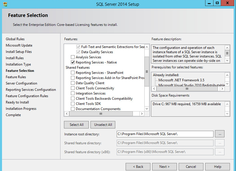
Task: Click the features list left scroll arrow
Action: (x=67, y=114)
